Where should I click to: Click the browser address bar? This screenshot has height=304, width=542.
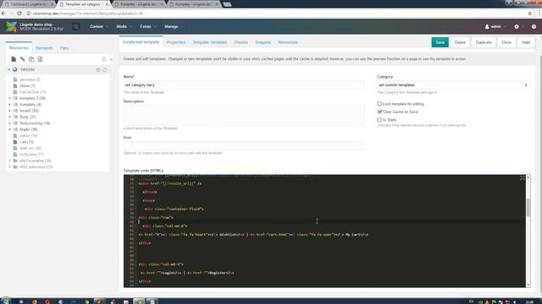pyautogui.click(x=277, y=14)
